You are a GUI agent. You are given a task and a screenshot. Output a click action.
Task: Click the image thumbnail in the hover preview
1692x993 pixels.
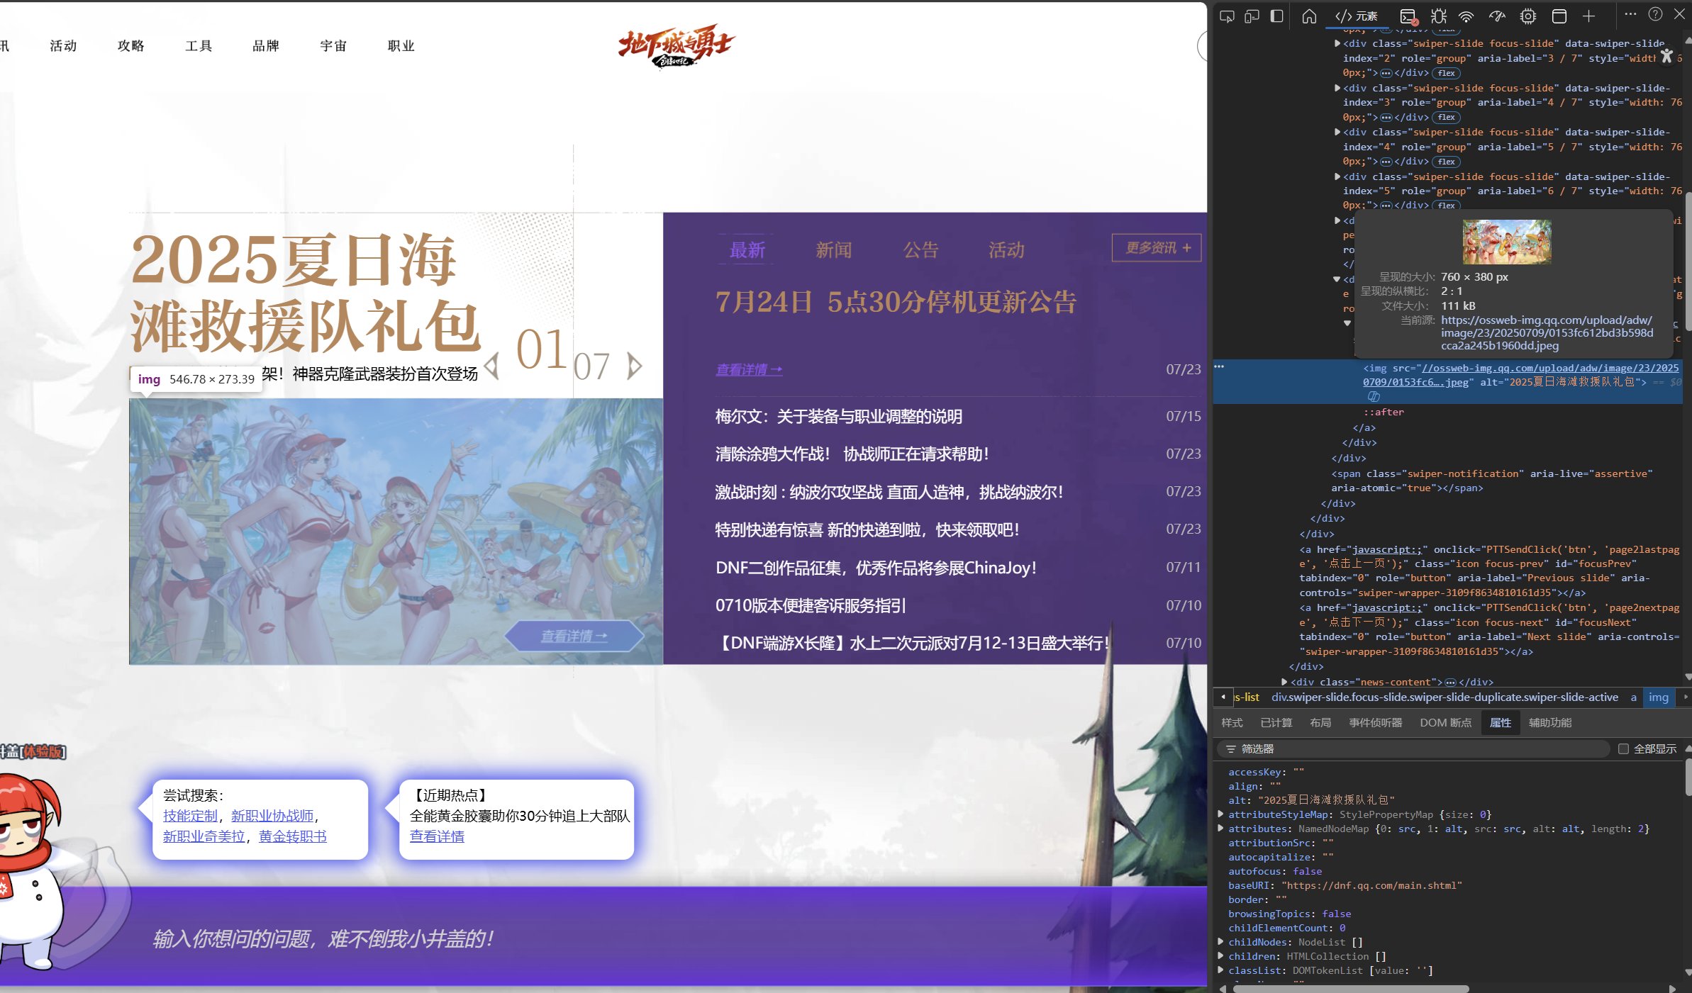(x=1507, y=242)
